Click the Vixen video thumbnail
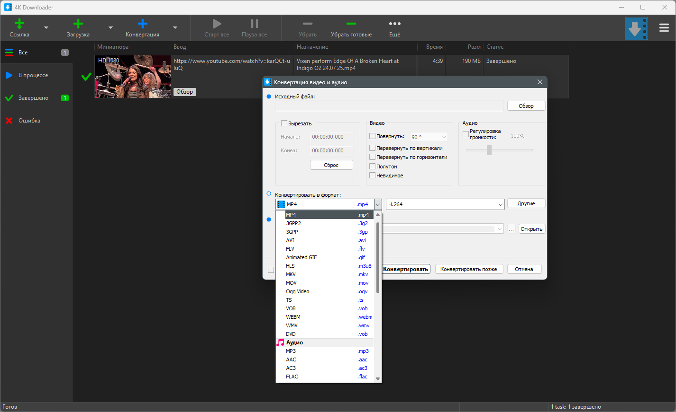Screen dimensions: 676x412 [x=132, y=77]
